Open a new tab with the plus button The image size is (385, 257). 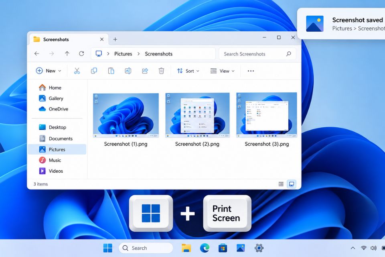coord(115,39)
